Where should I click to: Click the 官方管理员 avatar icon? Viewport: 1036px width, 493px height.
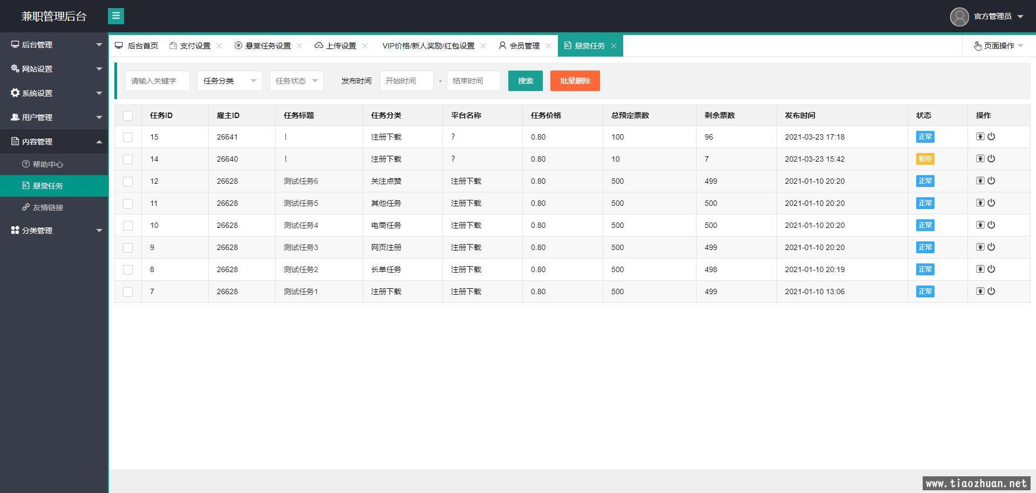(959, 17)
